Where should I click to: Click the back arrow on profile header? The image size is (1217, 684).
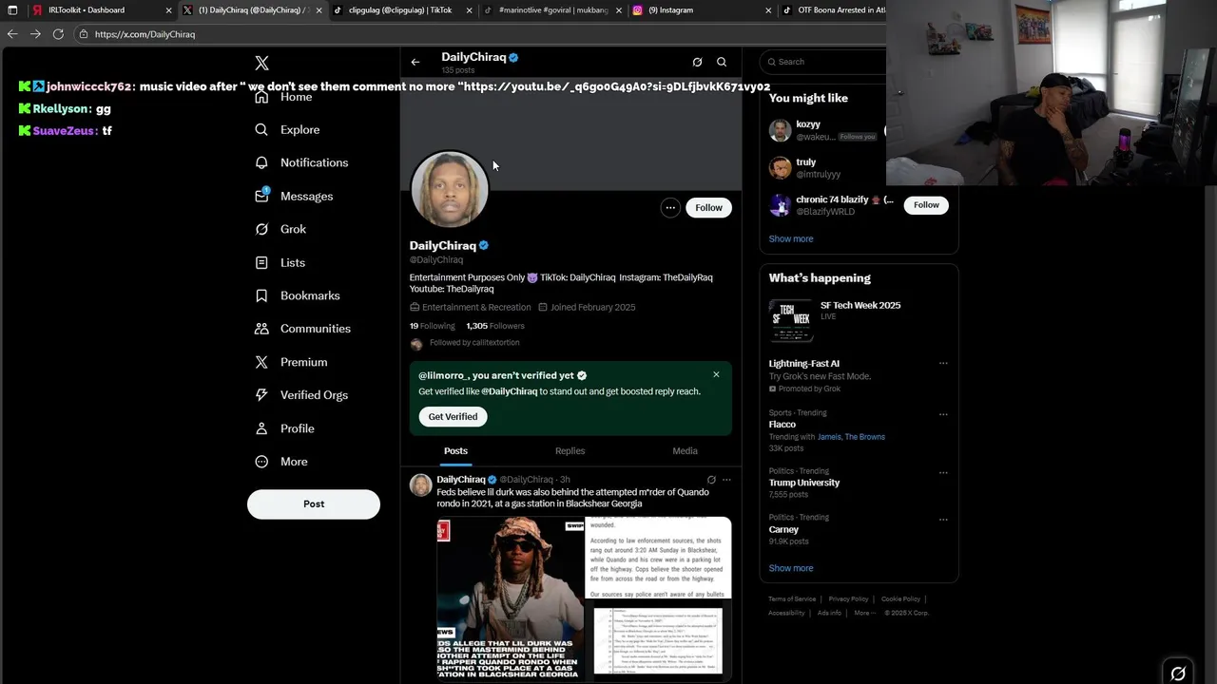point(415,62)
